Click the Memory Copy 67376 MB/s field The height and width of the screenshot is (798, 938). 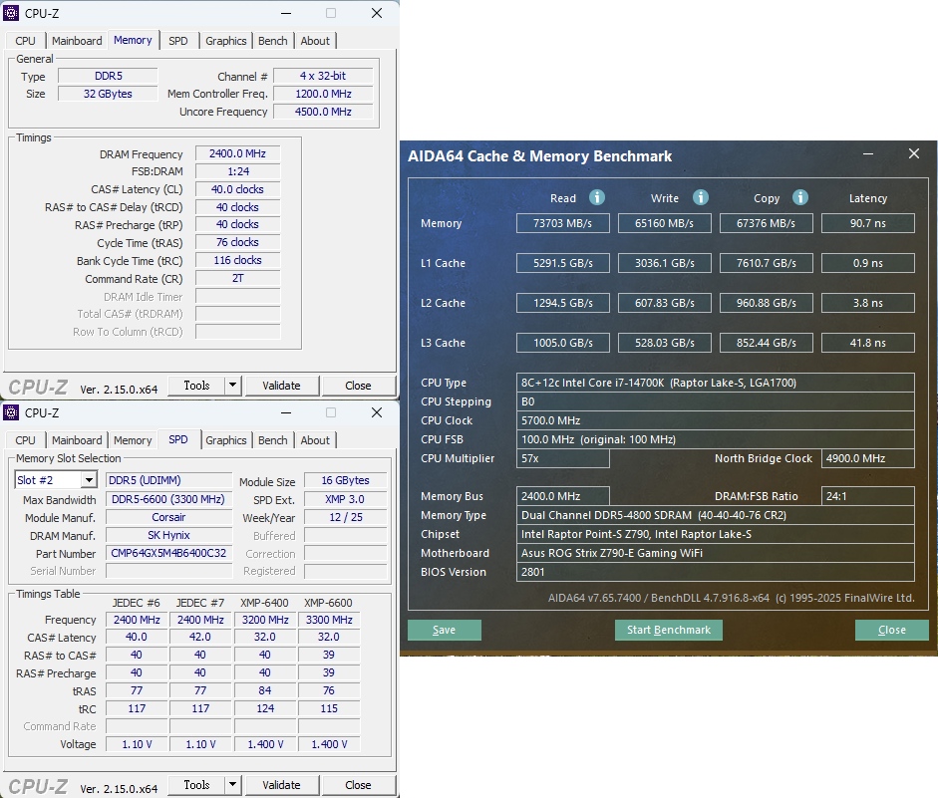point(766,223)
